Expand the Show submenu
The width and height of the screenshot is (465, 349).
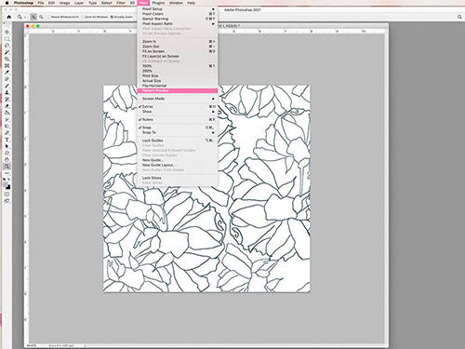coord(178,112)
